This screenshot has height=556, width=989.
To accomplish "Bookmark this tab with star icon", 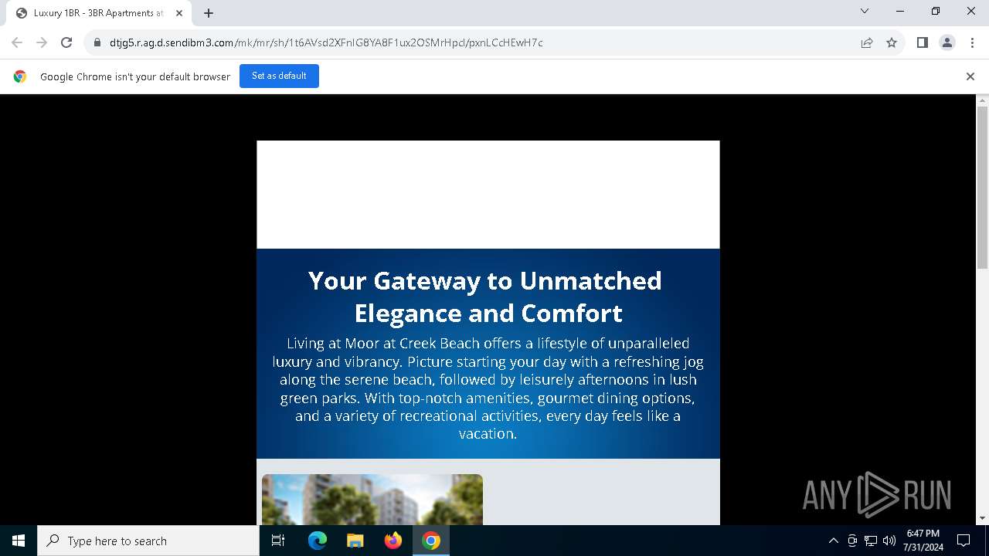I will pos(892,42).
